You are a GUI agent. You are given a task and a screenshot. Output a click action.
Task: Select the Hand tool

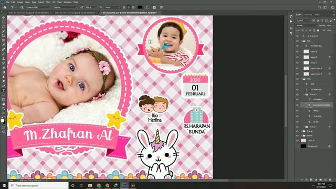4,104
